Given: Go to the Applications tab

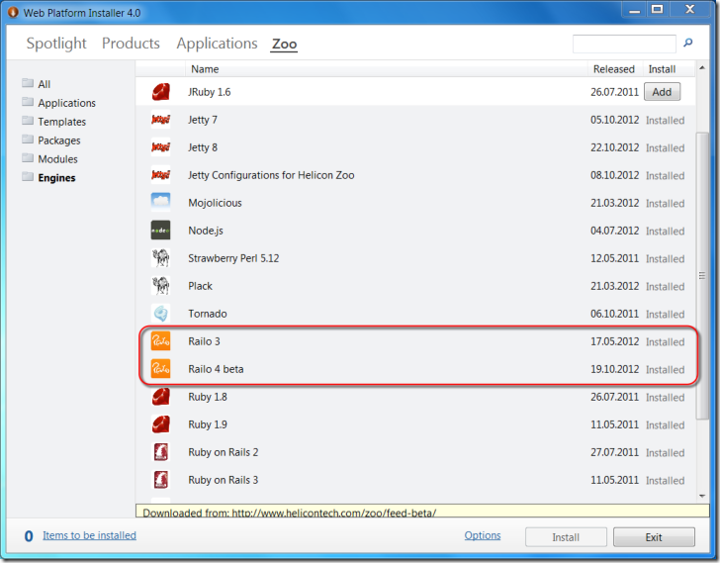Looking at the screenshot, I should pos(217,44).
